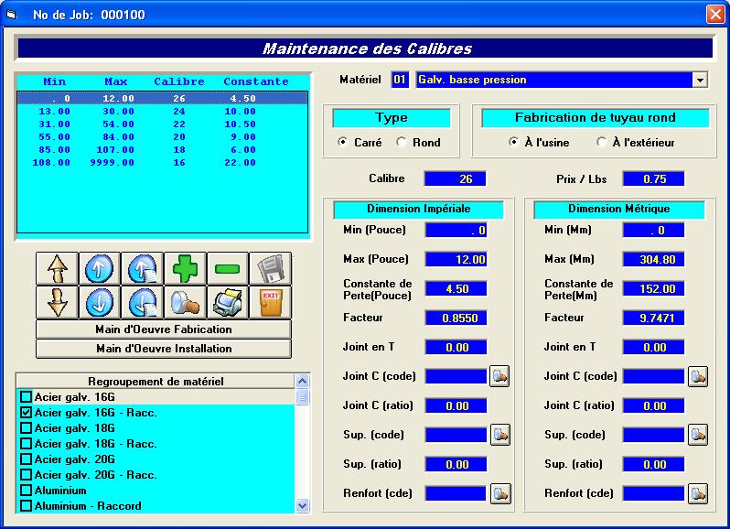Click the green minus delete record icon
The height and width of the screenshot is (529, 730).
tap(228, 269)
